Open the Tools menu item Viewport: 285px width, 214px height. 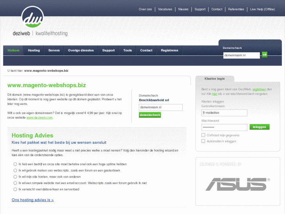[x=127, y=50]
